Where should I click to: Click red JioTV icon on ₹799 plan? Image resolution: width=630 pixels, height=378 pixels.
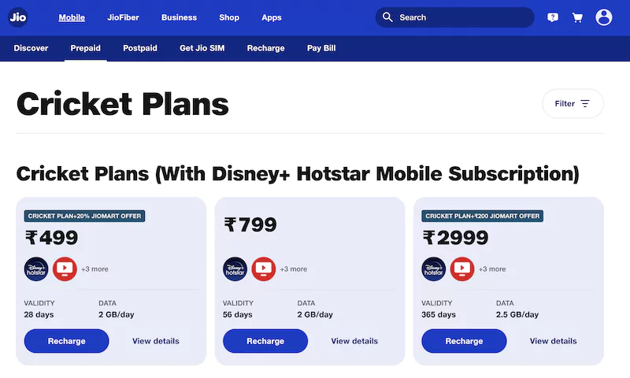click(x=264, y=269)
